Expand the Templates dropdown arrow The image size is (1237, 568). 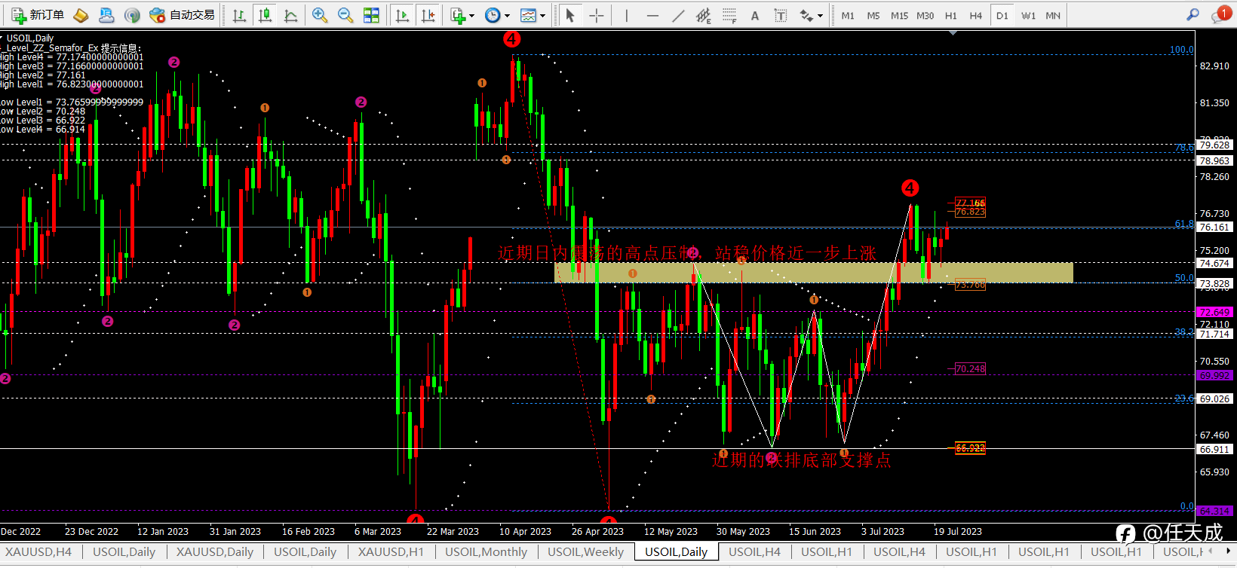pos(542,16)
